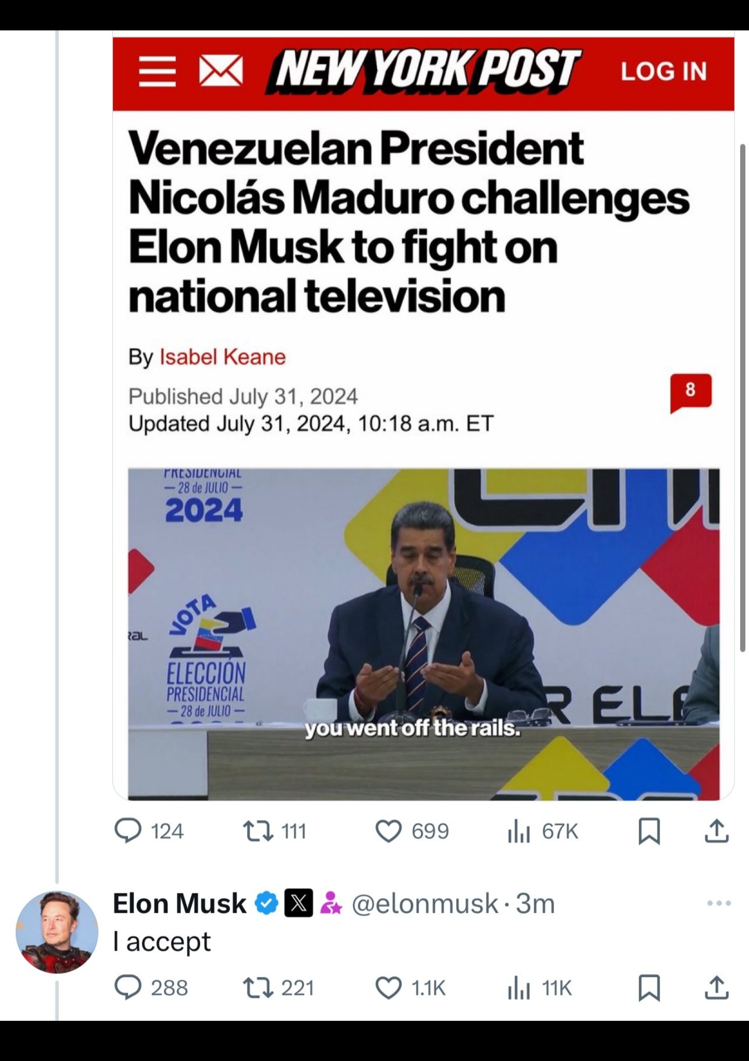
Task: Click the Maduro press conference article image
Action: [x=423, y=633]
